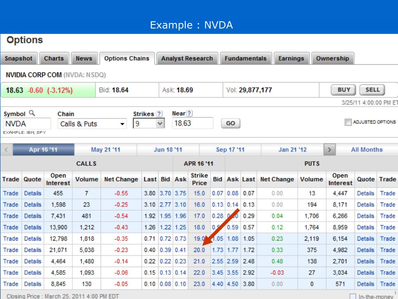Open the Charts tab
The width and height of the screenshot is (398, 299).
(x=54, y=58)
